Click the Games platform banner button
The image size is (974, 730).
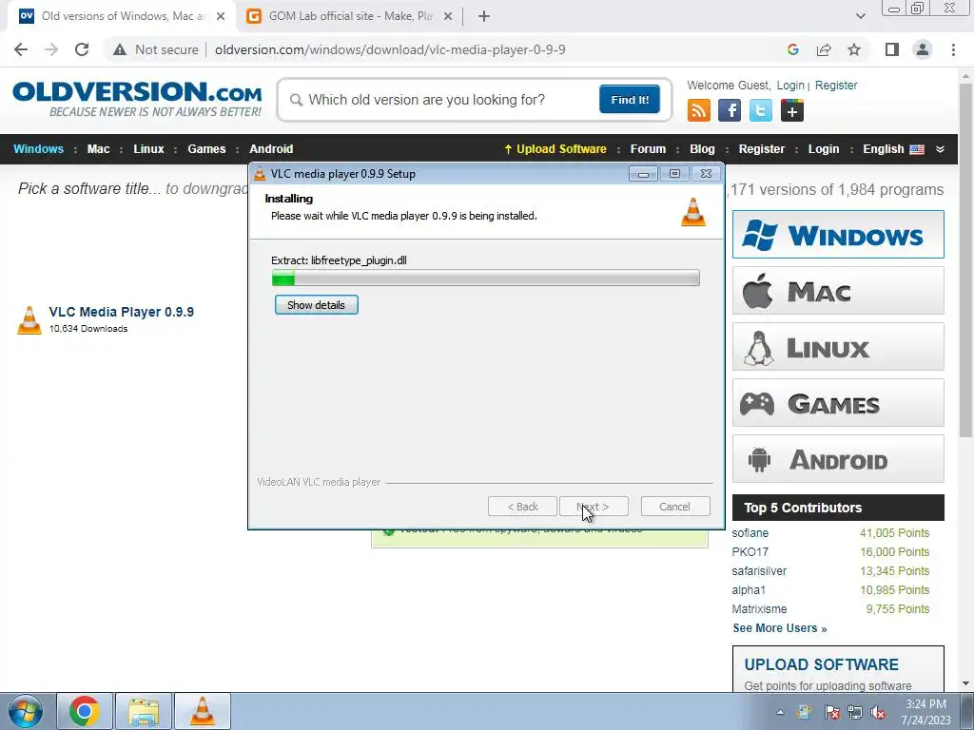pyautogui.click(x=838, y=403)
